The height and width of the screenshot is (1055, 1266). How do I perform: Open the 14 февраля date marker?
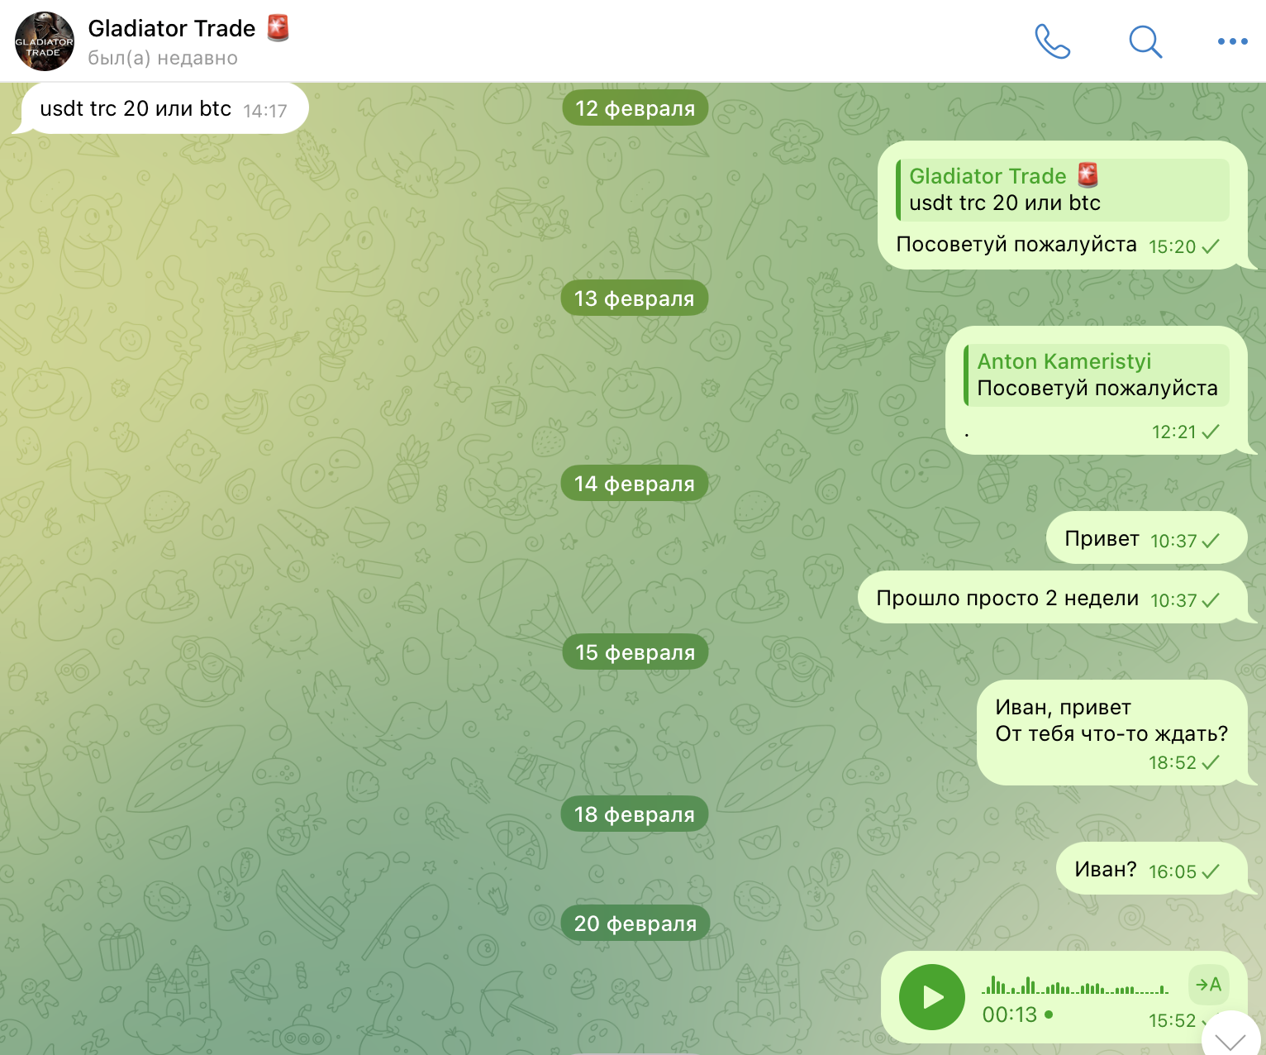pyautogui.click(x=635, y=484)
